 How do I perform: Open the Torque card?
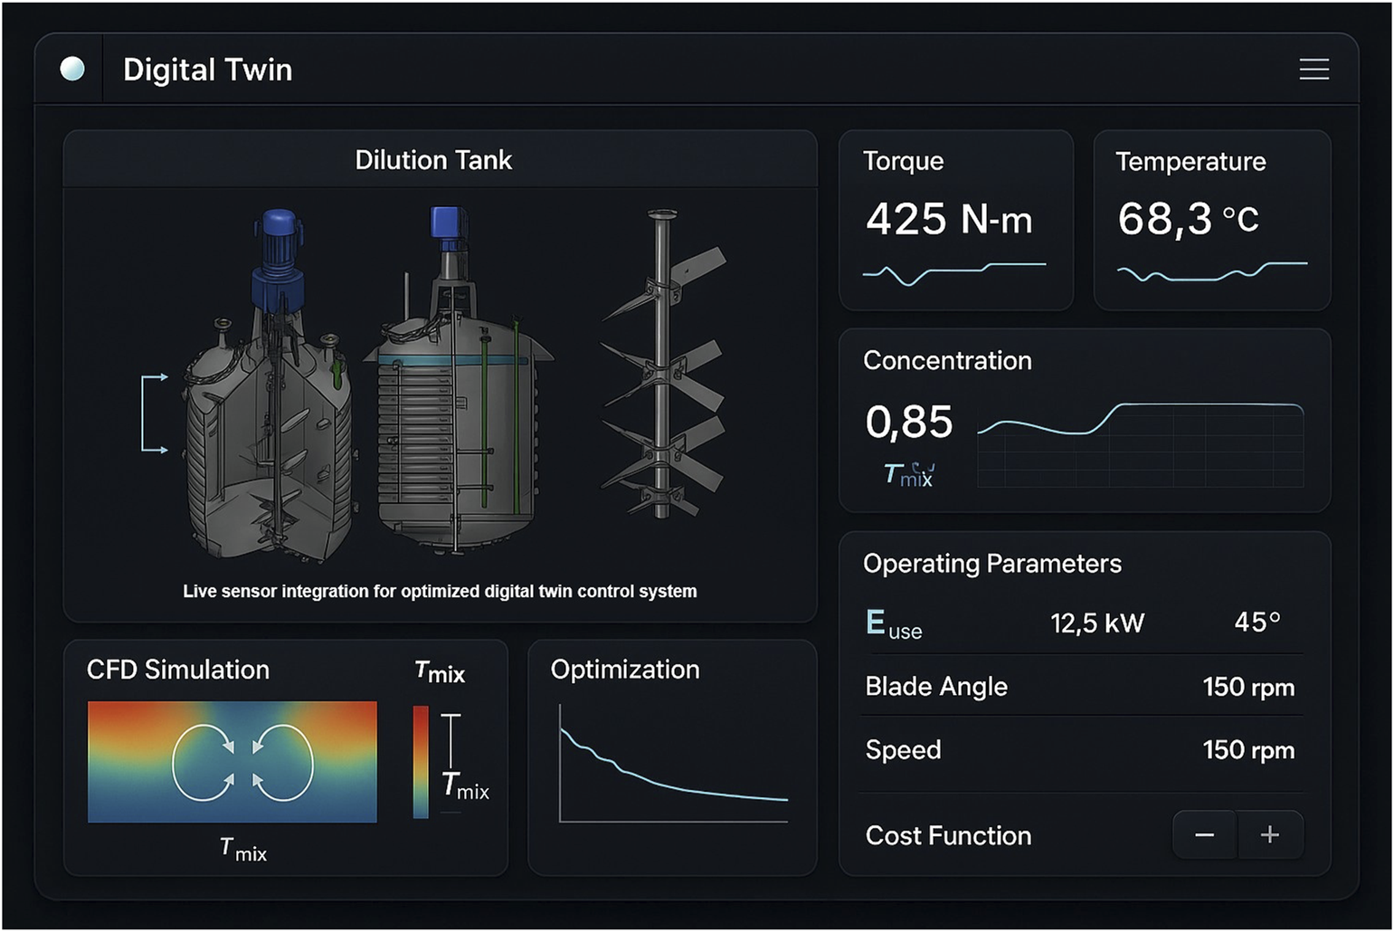coord(955,220)
